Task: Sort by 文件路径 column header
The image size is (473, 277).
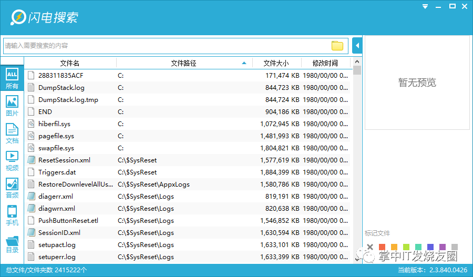Action: click(x=184, y=63)
